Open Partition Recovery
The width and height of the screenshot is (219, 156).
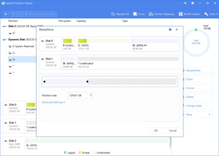[162, 14]
